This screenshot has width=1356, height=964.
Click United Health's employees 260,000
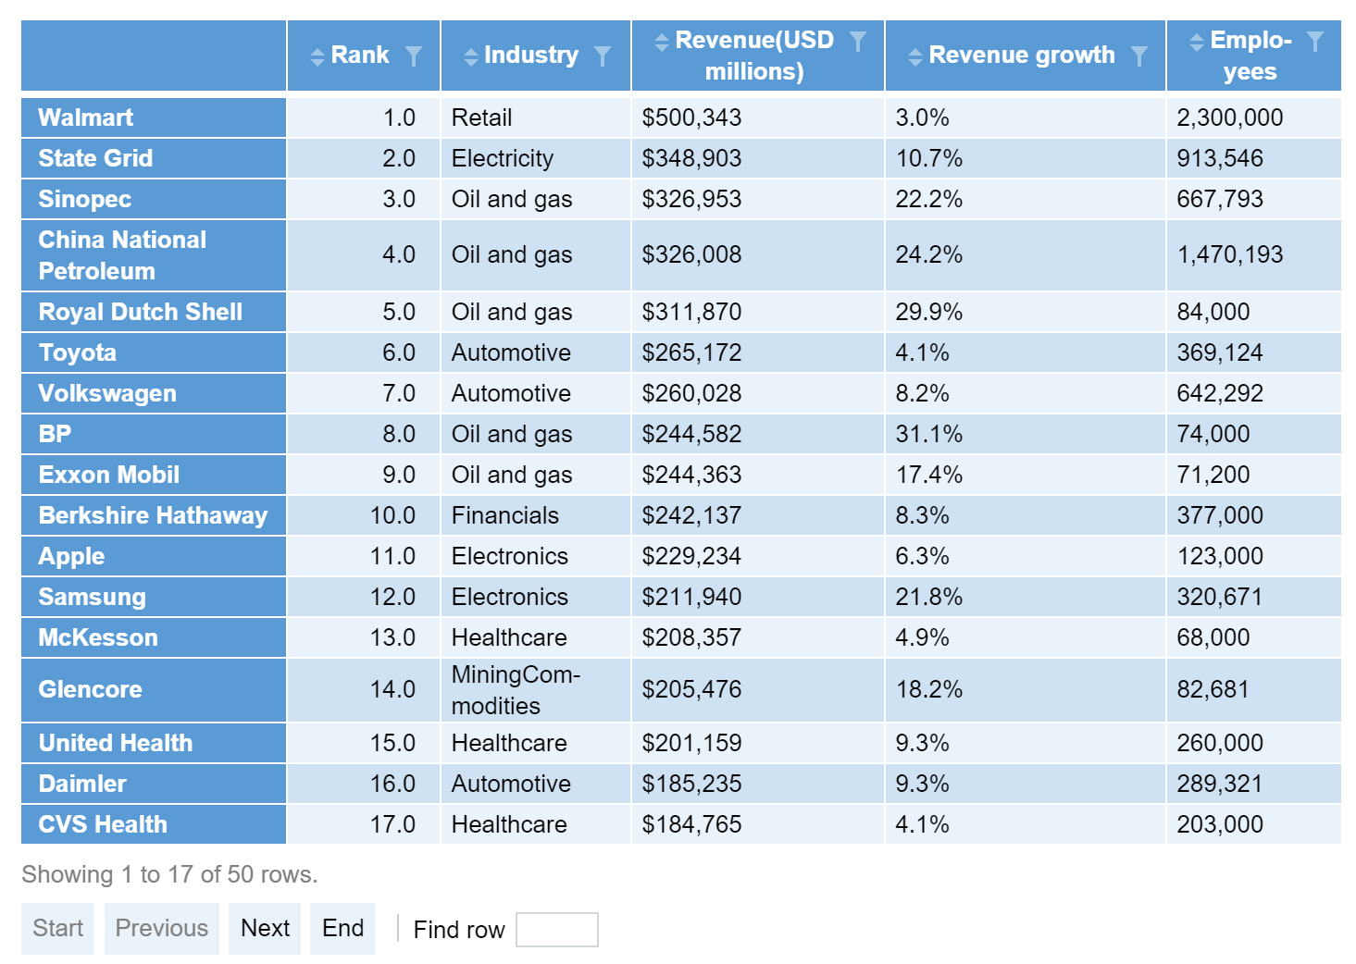[1253, 743]
